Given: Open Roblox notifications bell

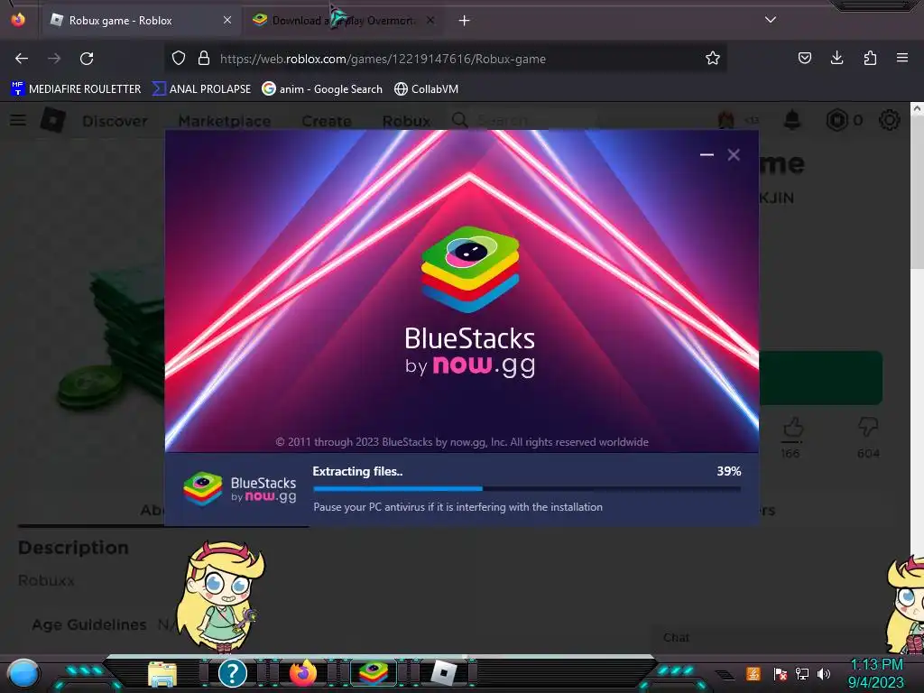Looking at the screenshot, I should [792, 120].
